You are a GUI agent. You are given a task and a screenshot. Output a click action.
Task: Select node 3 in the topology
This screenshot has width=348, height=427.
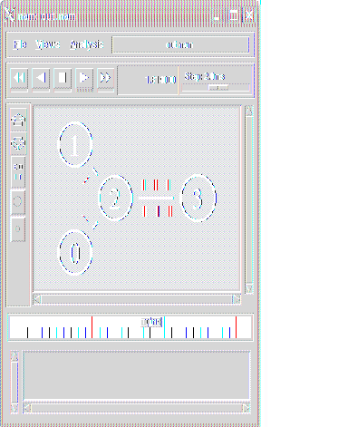pos(198,198)
